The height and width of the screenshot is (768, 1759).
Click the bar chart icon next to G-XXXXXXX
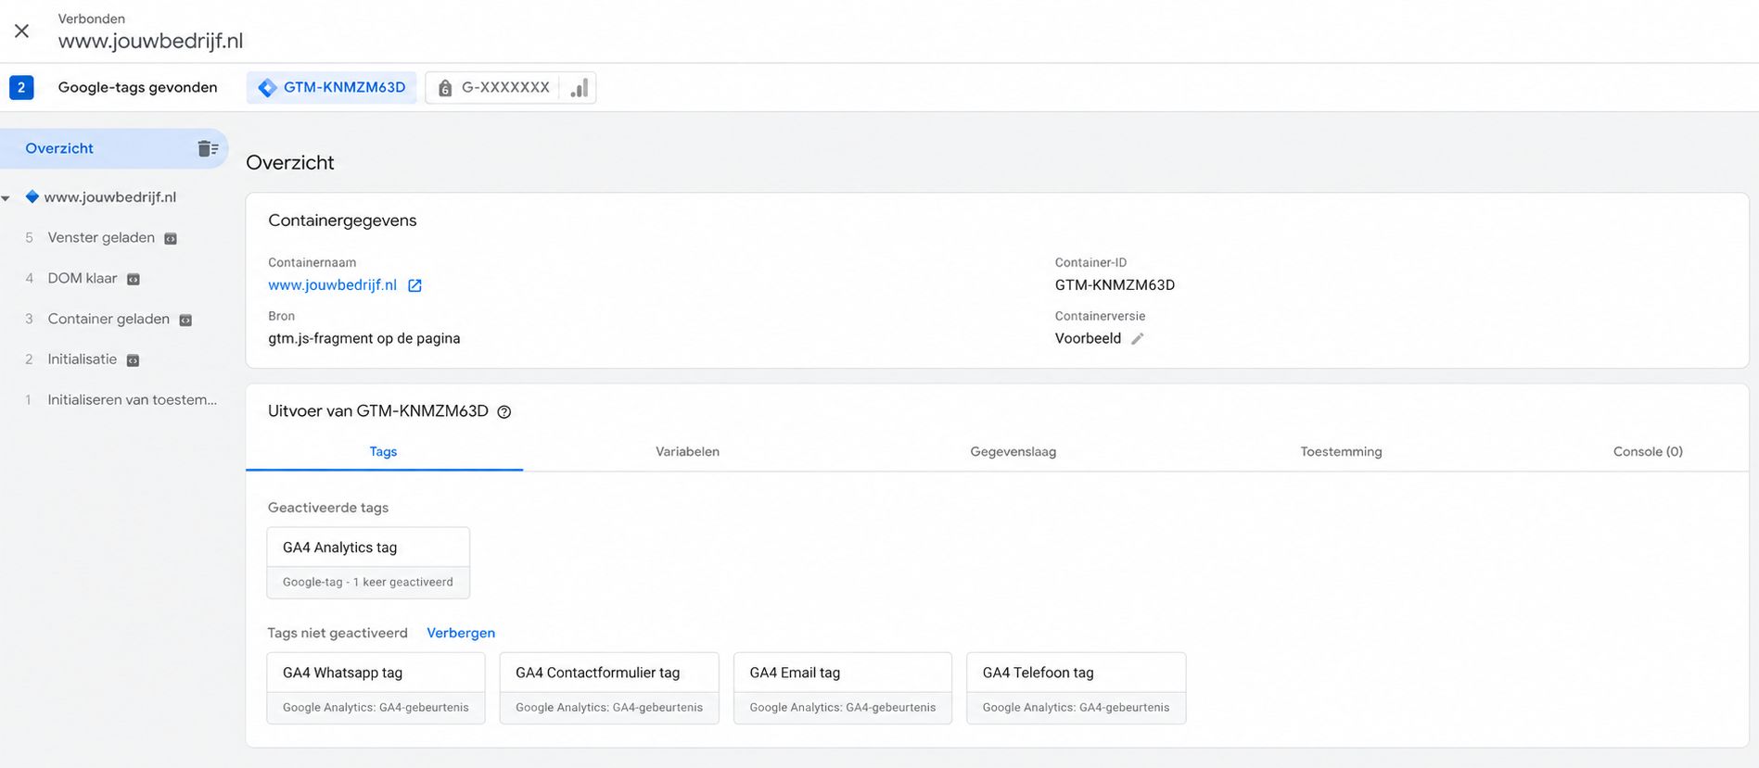(579, 88)
